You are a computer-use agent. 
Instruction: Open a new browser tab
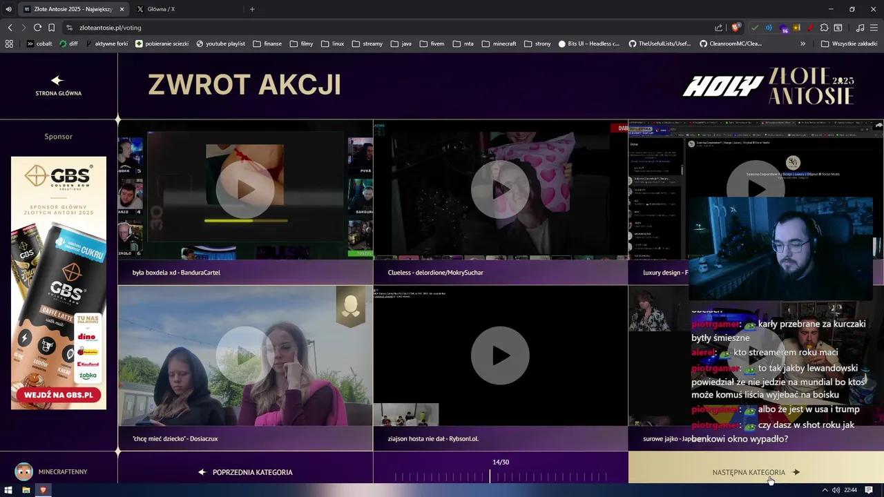pyautogui.click(x=252, y=9)
